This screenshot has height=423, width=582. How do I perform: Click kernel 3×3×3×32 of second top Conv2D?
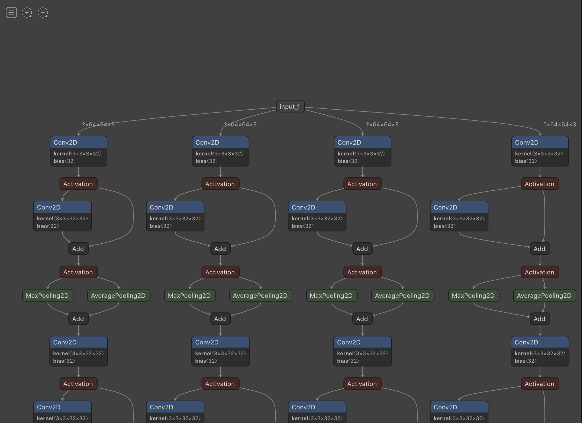coord(219,154)
